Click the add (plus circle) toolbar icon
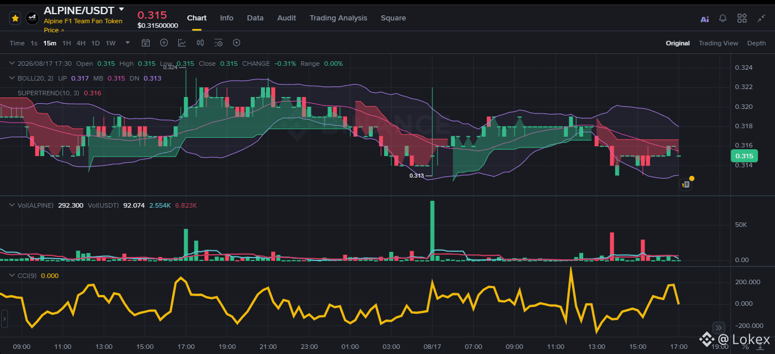The width and height of the screenshot is (775, 354). tap(164, 43)
